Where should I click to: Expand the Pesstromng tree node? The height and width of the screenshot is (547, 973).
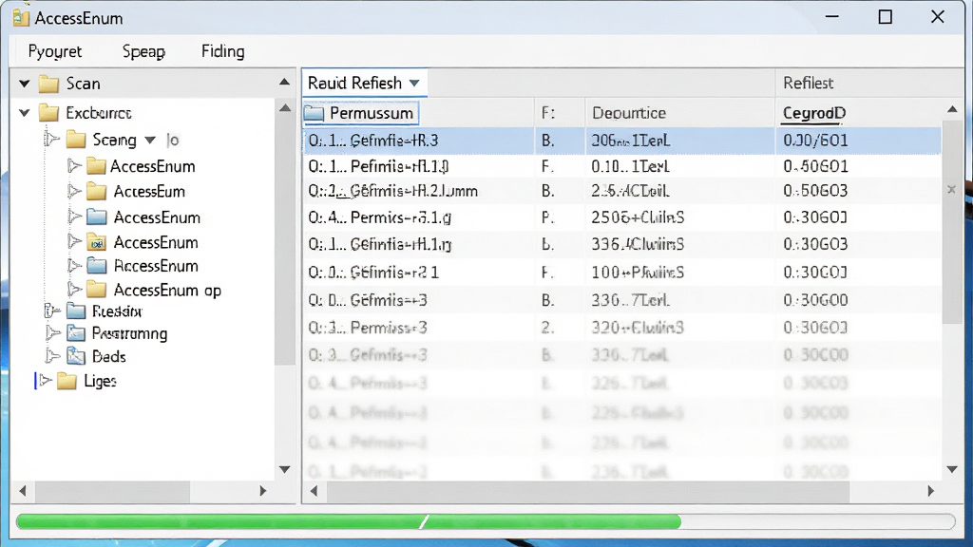[53, 333]
